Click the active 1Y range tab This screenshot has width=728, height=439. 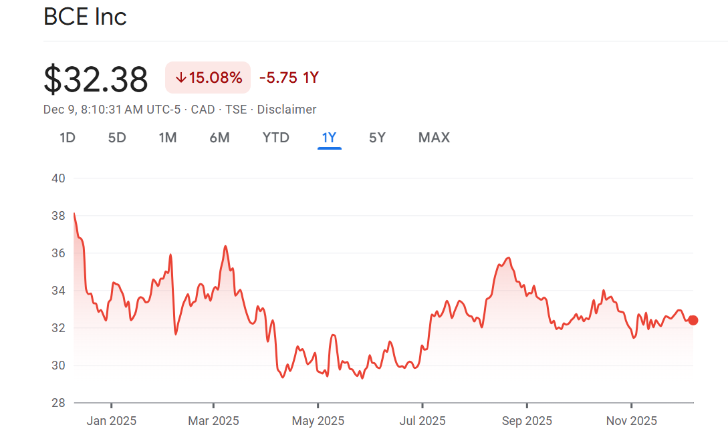point(329,138)
